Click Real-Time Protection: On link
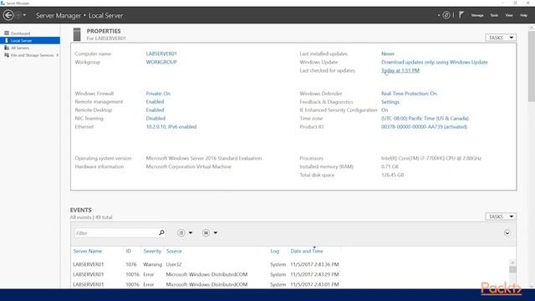This screenshot has width=535, height=301. pyautogui.click(x=409, y=94)
